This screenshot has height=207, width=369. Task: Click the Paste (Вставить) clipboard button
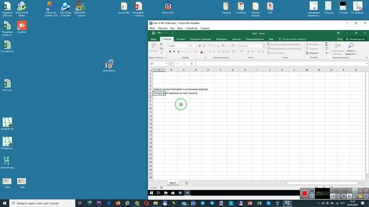pyautogui.click(x=154, y=48)
